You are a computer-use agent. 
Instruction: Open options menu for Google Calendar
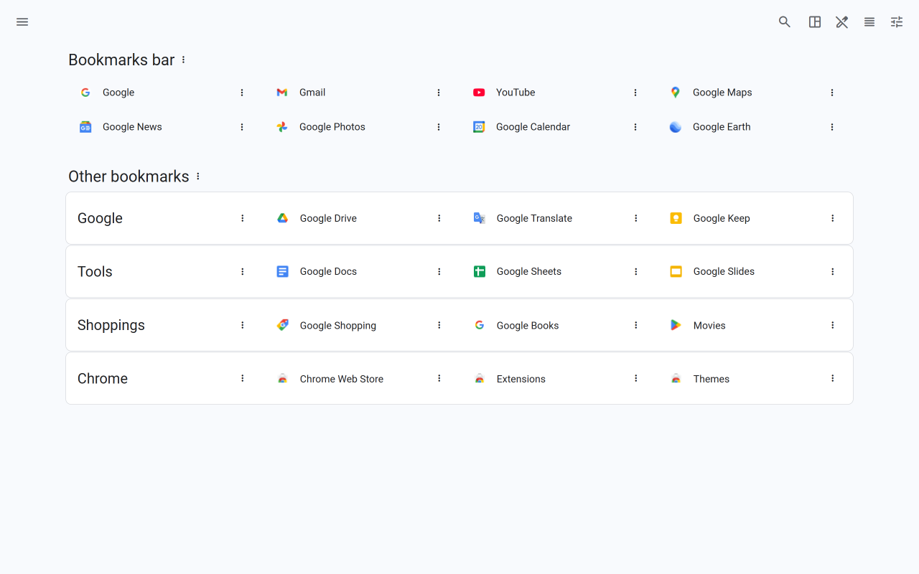pos(635,127)
